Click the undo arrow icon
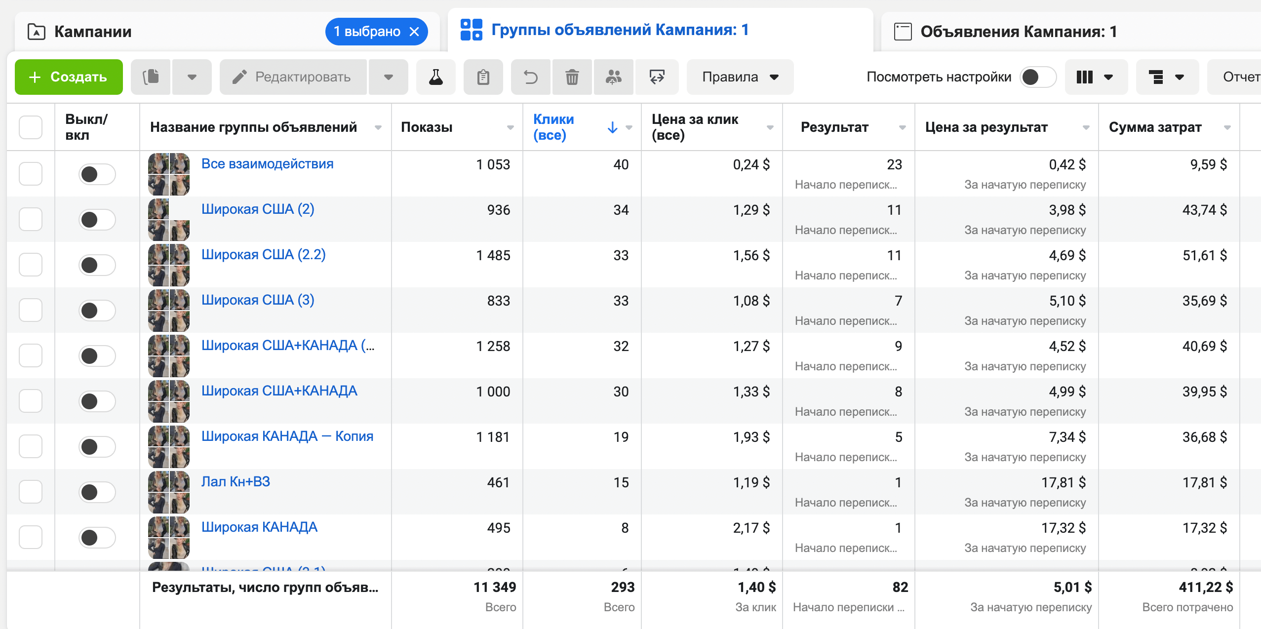This screenshot has width=1261, height=629. tap(530, 77)
